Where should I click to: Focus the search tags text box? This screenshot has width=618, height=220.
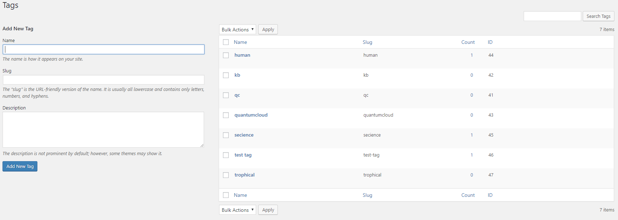coord(552,16)
